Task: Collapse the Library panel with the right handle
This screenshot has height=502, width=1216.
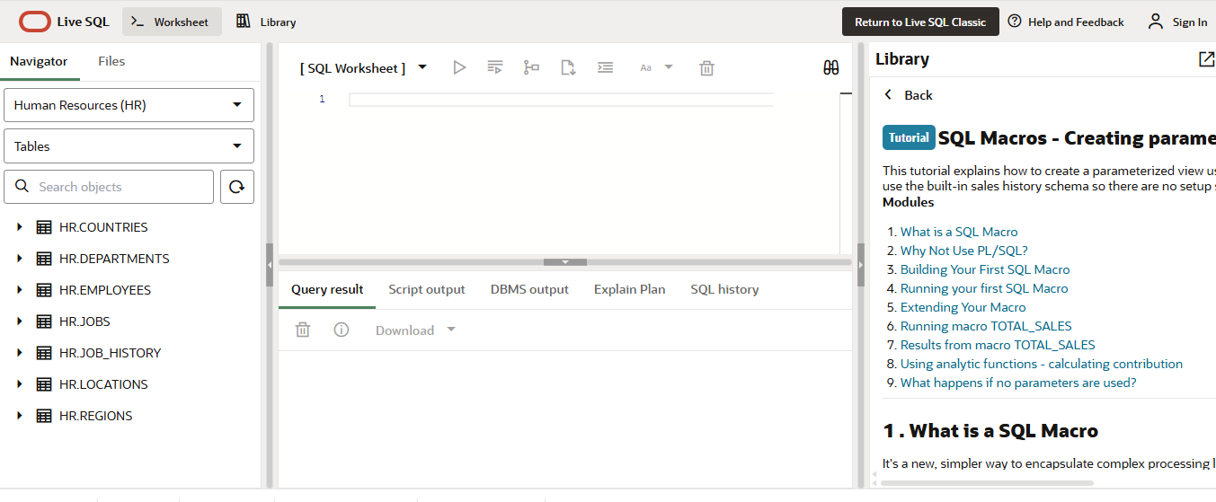Action: tap(861, 265)
